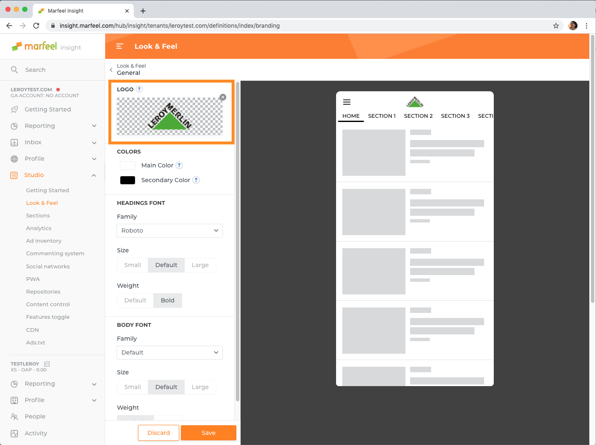Viewport: 596px width, 445px height.
Task: Click the upper Profile globe icon
Action: (14, 159)
